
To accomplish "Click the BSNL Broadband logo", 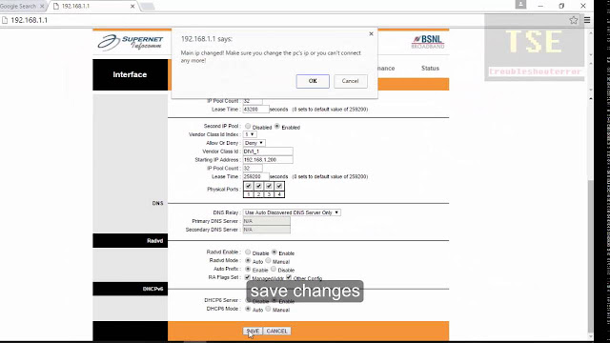I will click(x=428, y=42).
